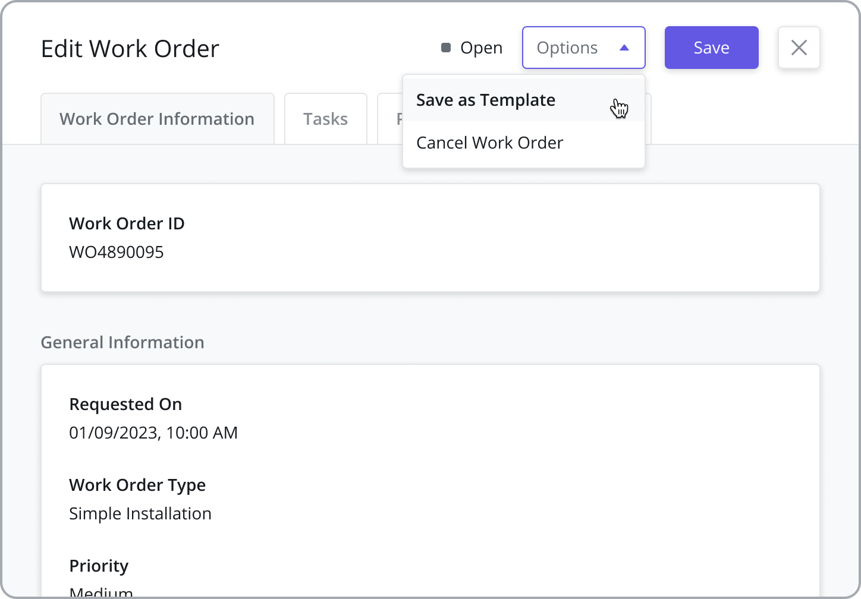Click the gray Open status square indicator
Screen dimensions: 861x599
point(445,48)
